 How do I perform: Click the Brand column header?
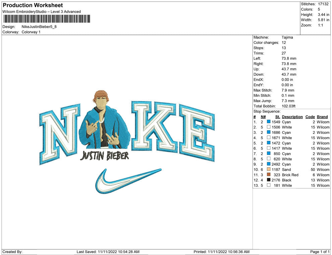coord(322,116)
